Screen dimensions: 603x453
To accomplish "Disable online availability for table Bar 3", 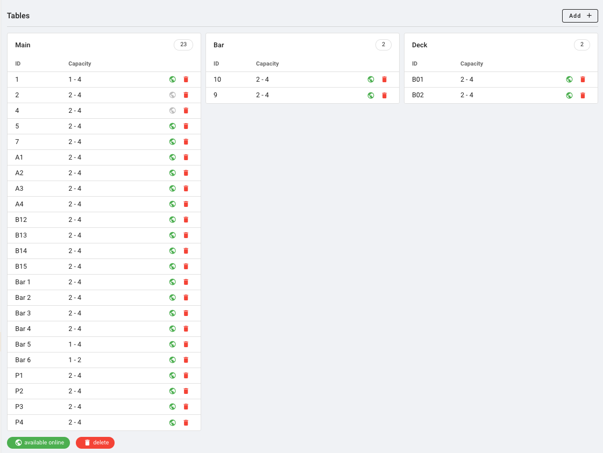I will pos(173,313).
